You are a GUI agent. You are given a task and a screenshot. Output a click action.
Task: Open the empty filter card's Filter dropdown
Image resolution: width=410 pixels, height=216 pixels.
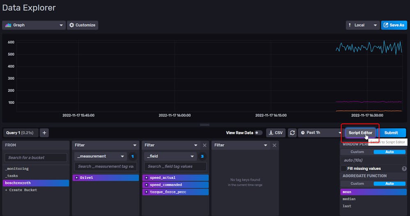(241, 145)
